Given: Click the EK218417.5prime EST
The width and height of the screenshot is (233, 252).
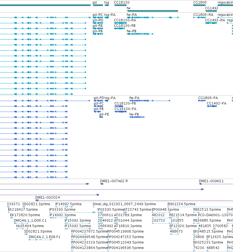Looking at the screenshot, I should point(9,213).
